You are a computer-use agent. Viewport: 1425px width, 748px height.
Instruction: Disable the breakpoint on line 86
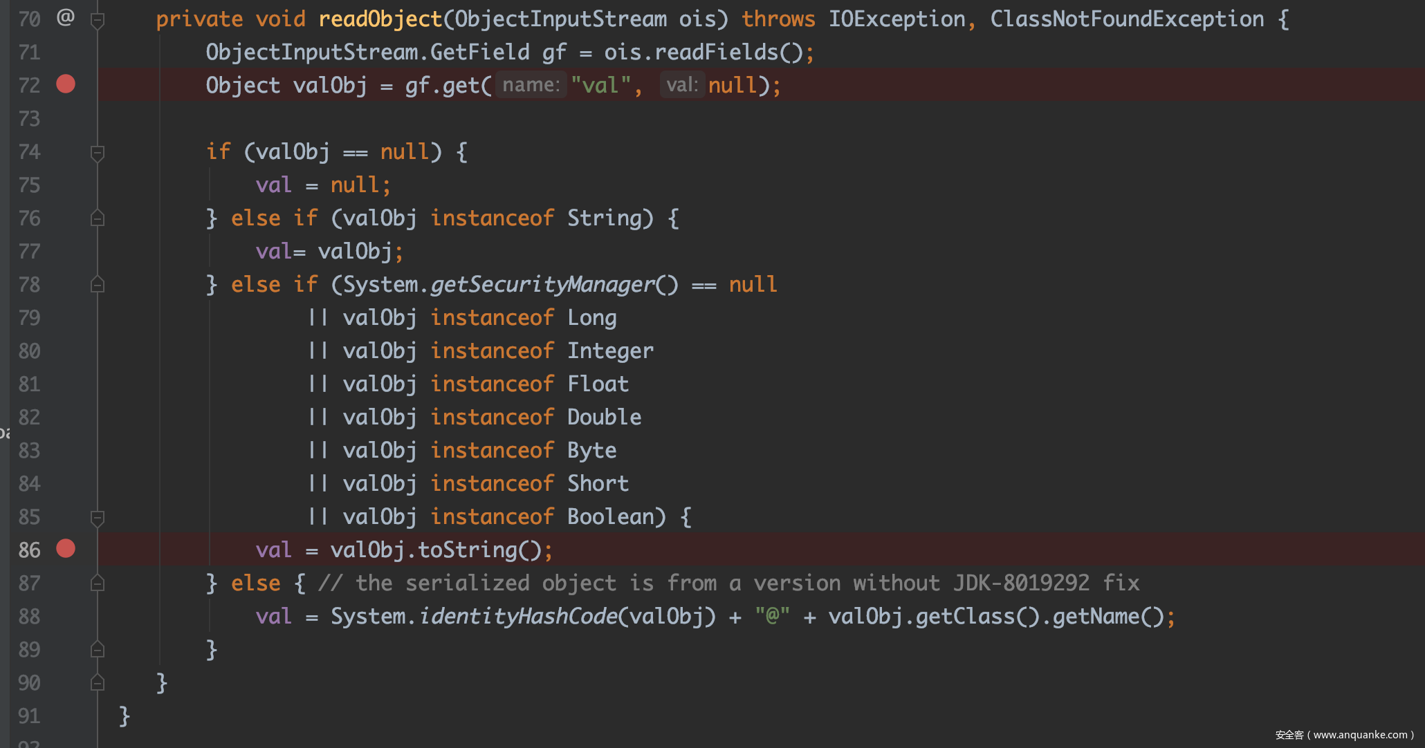click(x=66, y=549)
